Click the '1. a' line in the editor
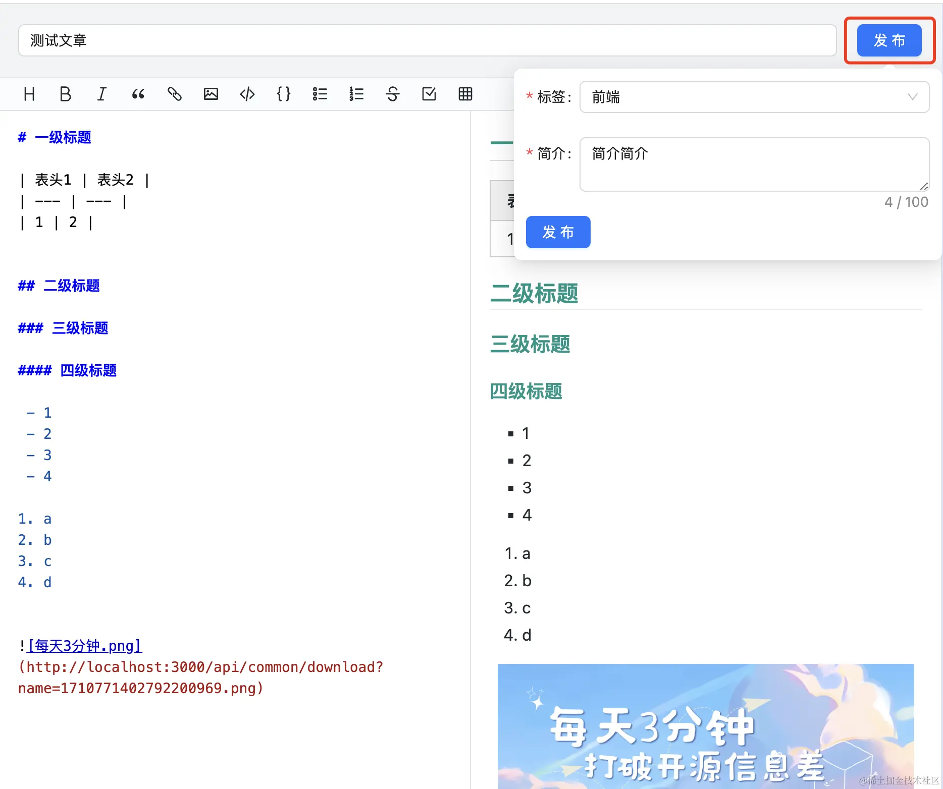 [x=35, y=519]
